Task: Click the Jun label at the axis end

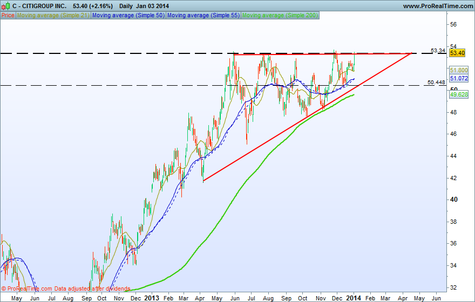Action: (436, 298)
